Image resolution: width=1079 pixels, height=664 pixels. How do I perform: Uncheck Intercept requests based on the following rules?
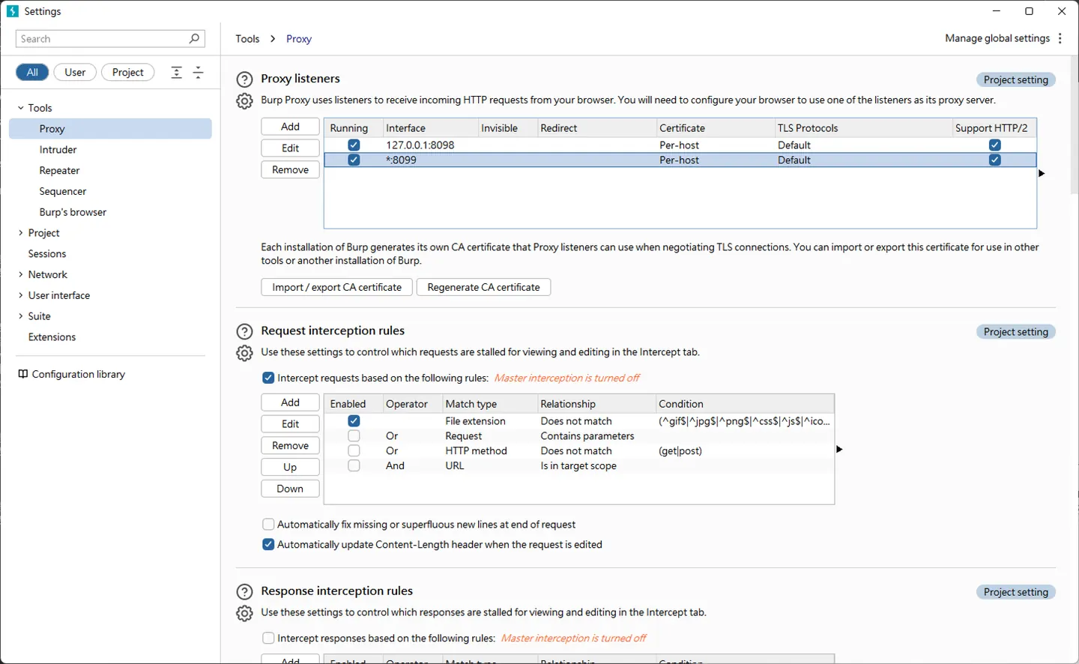[268, 378]
